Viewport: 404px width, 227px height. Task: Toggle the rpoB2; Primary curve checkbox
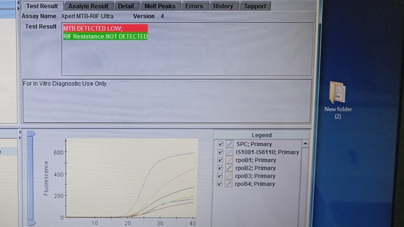click(220, 168)
